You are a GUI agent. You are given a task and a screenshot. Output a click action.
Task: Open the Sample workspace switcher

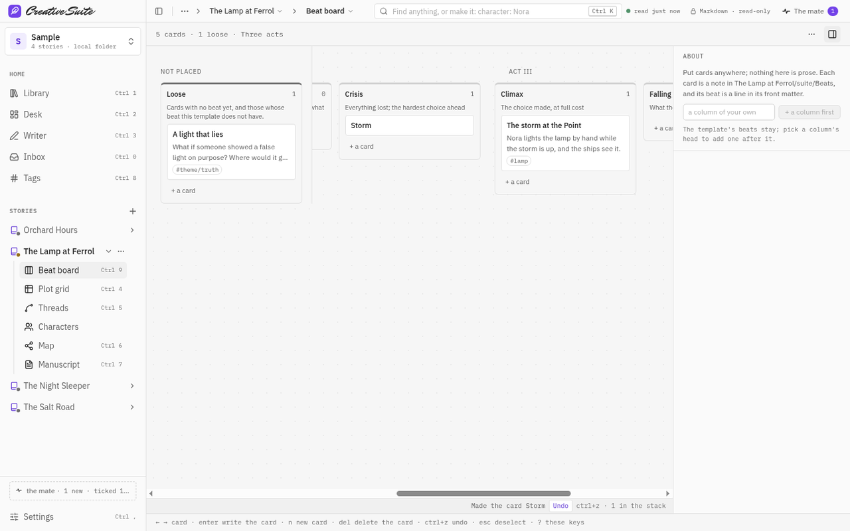(x=73, y=41)
